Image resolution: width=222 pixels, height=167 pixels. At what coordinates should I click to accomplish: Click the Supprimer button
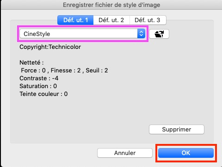[x=177, y=129]
